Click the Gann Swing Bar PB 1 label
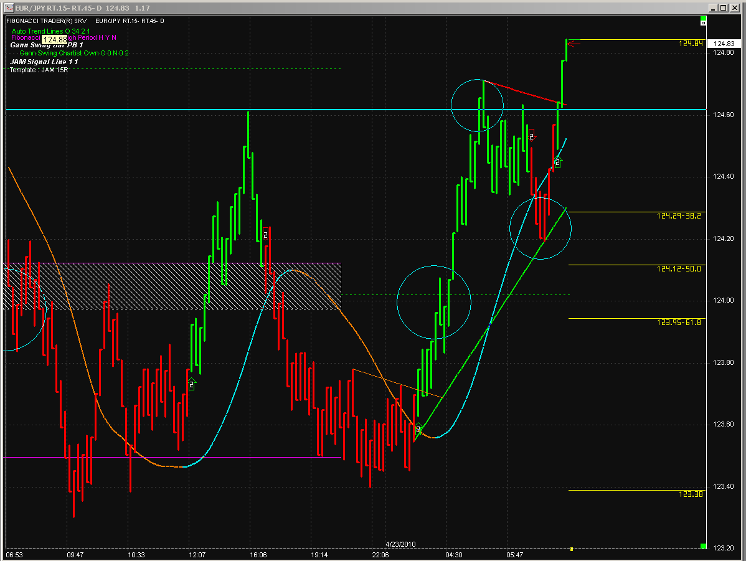746x561 pixels. point(47,45)
